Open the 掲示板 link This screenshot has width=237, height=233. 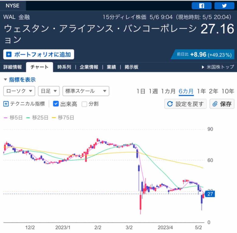(132, 67)
